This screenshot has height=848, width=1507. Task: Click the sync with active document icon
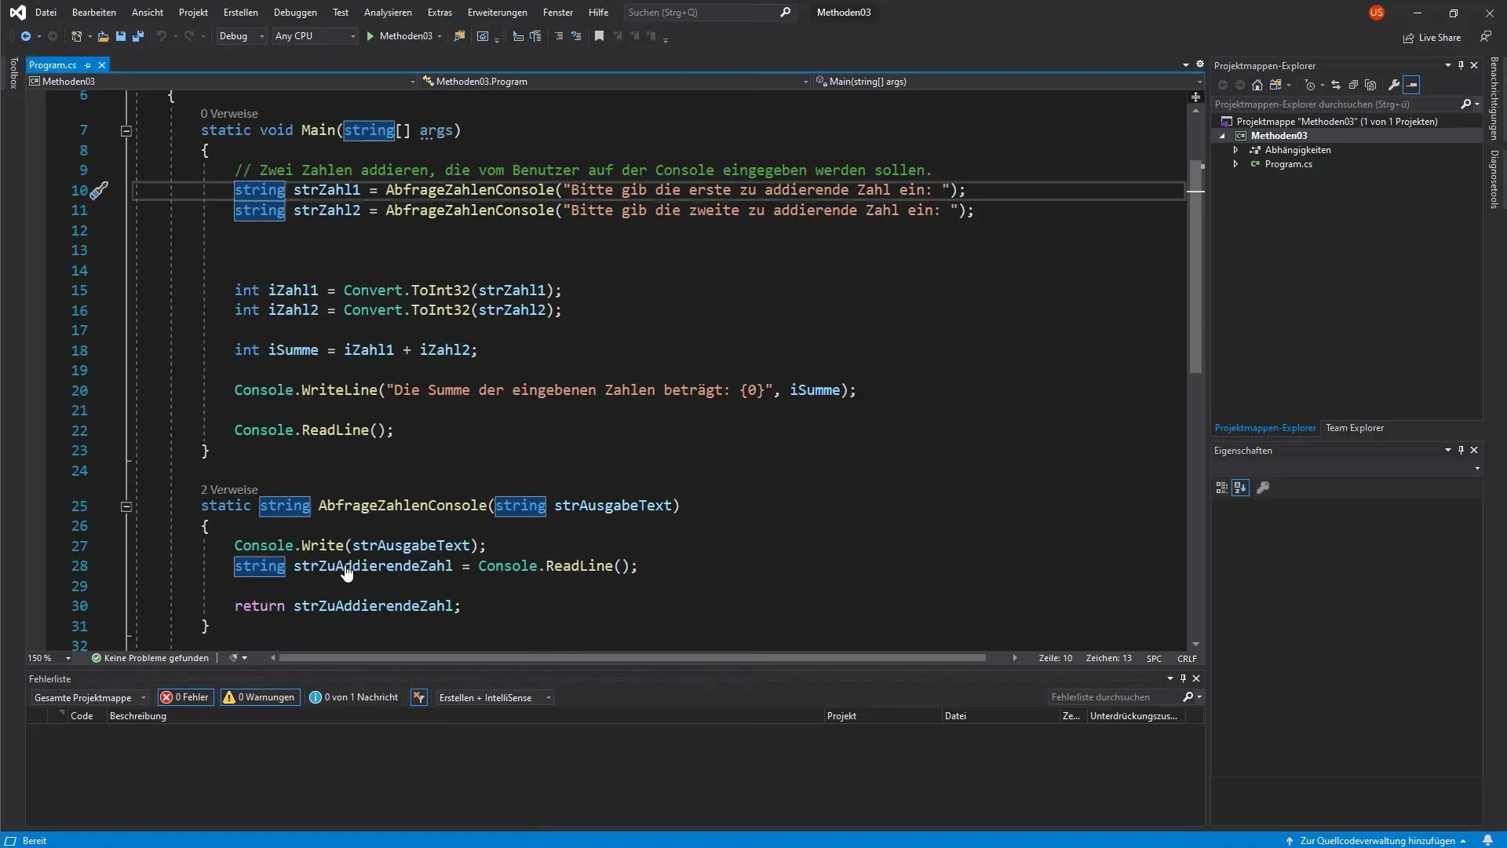[1336, 85]
